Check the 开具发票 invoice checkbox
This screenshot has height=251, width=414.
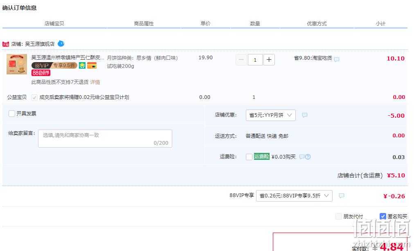click(12, 114)
